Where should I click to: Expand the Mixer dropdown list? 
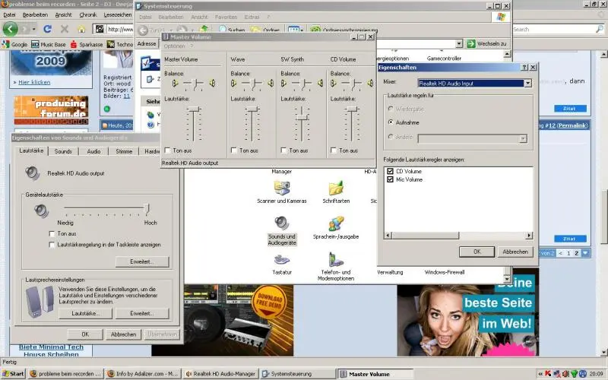(x=527, y=83)
